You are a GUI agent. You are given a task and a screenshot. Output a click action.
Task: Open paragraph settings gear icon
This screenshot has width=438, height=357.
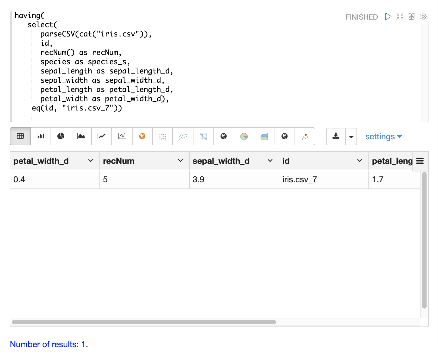tap(423, 17)
